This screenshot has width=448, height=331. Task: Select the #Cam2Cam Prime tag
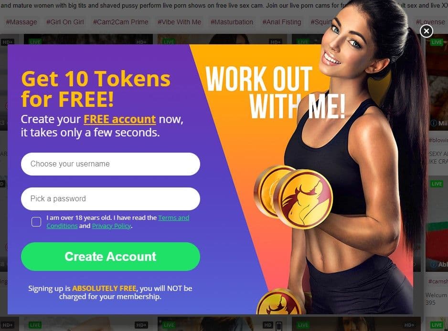pos(120,22)
